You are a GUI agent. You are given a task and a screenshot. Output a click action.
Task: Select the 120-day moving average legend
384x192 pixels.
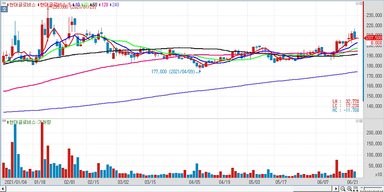coord(103,5)
